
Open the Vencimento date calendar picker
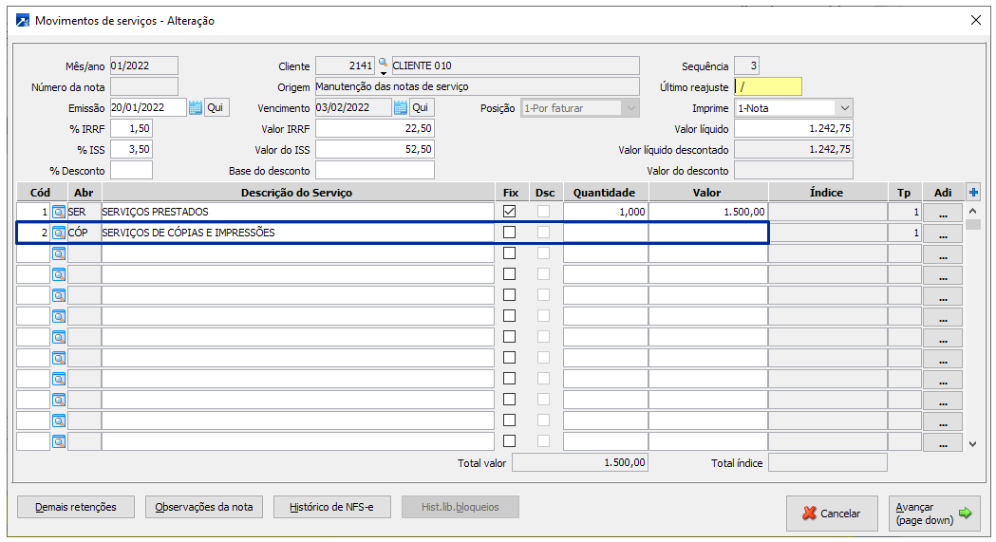(401, 108)
